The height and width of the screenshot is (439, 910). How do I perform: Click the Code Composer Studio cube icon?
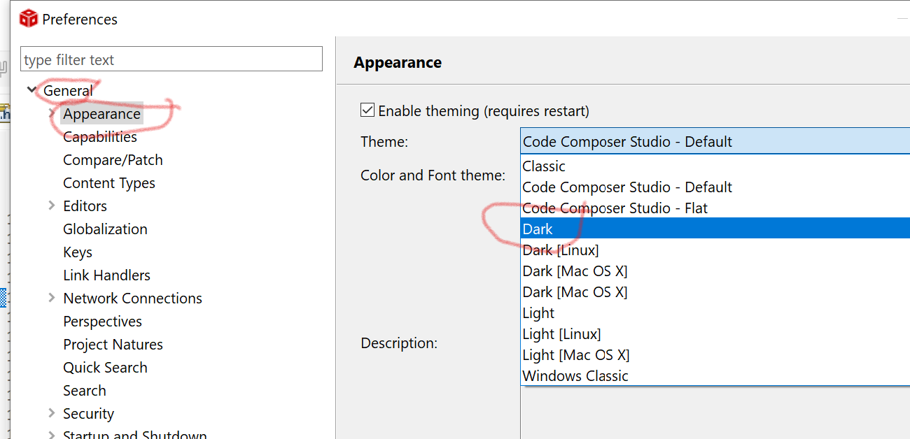click(28, 19)
